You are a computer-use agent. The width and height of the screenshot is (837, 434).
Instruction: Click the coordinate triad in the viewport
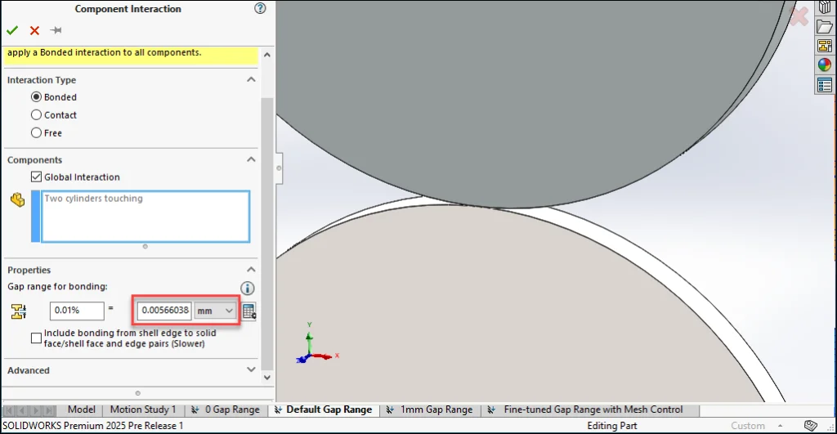point(317,343)
